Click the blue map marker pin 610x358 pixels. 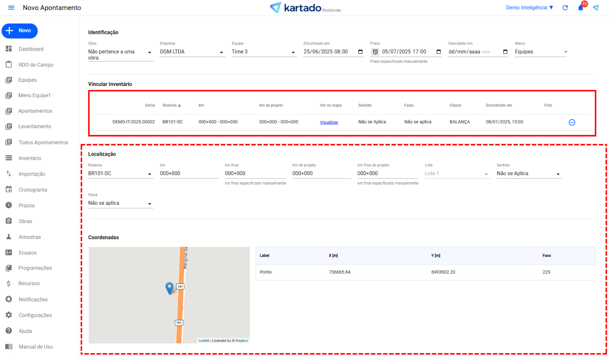tap(170, 288)
